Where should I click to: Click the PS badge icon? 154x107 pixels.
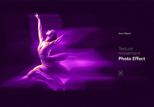point(121,73)
